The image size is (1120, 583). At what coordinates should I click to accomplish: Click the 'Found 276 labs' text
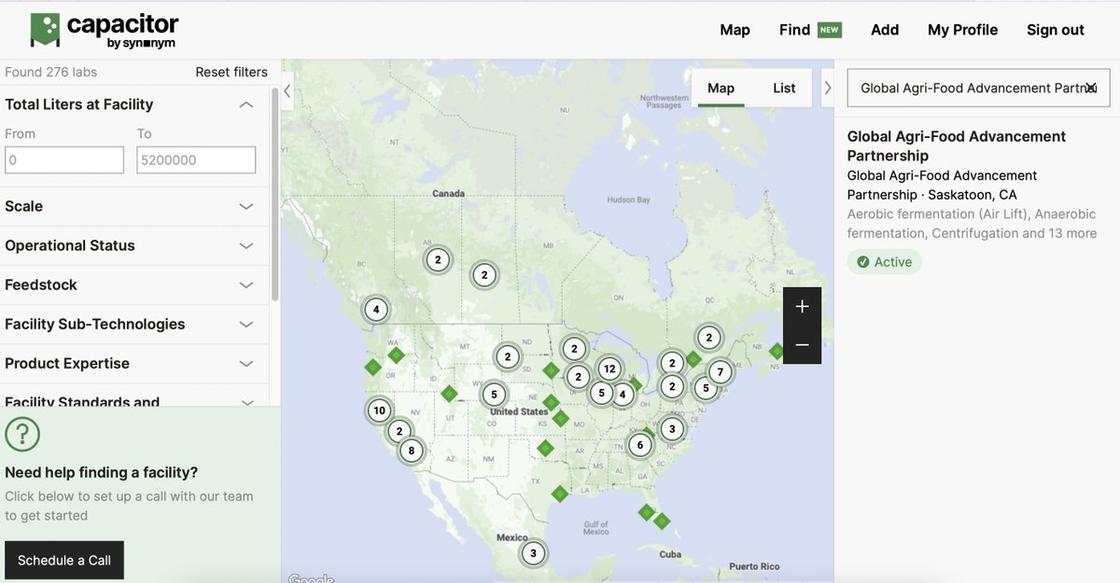pyautogui.click(x=51, y=72)
